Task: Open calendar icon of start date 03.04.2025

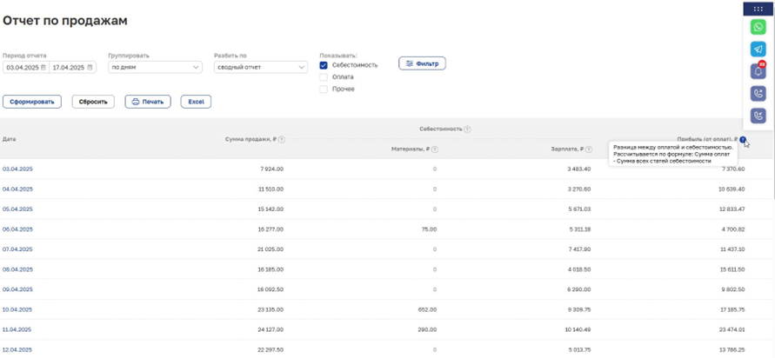Action: coord(43,68)
